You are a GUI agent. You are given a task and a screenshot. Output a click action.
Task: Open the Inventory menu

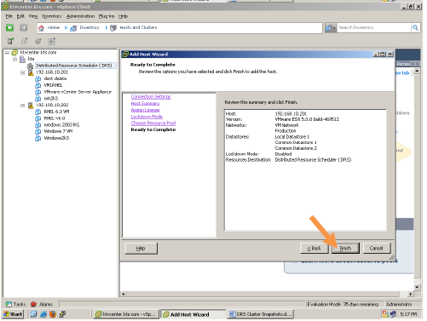tap(52, 16)
